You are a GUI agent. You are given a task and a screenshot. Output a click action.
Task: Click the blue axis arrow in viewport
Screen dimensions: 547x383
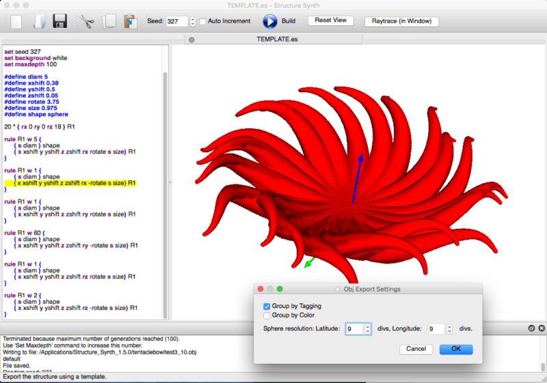(357, 178)
